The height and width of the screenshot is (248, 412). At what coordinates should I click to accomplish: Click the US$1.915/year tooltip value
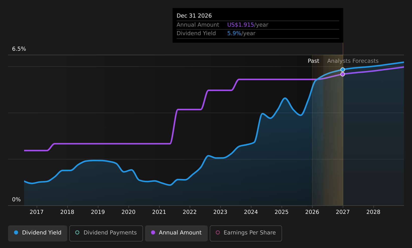coord(248,25)
